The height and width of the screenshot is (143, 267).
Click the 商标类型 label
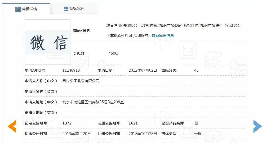click(169, 134)
